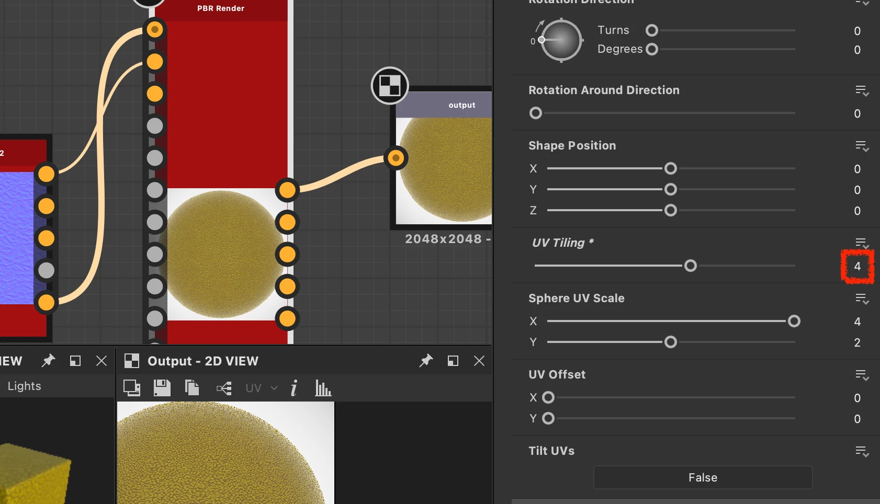Click the save-to-bitmap floppy icon in 2D View
This screenshot has width=880, height=504.
[162, 388]
